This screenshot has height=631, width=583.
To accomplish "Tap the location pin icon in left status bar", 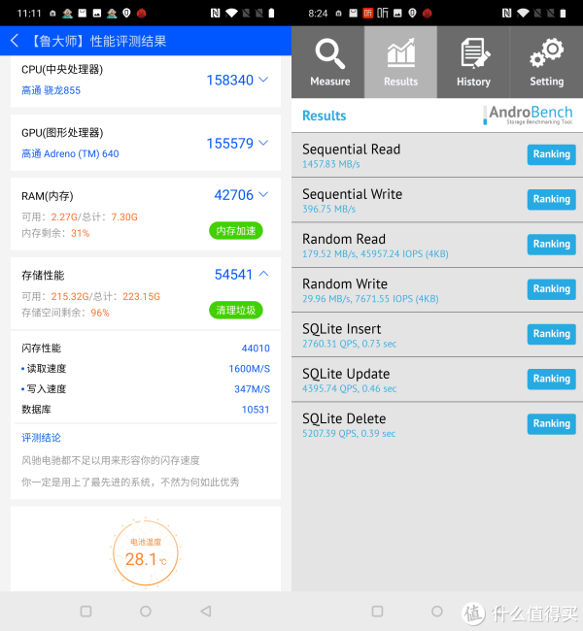I will click(126, 14).
